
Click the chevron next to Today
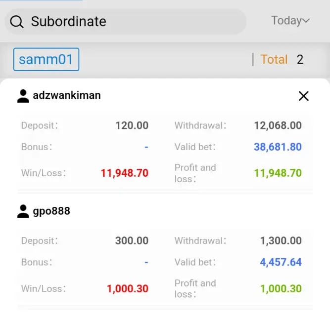(x=306, y=21)
